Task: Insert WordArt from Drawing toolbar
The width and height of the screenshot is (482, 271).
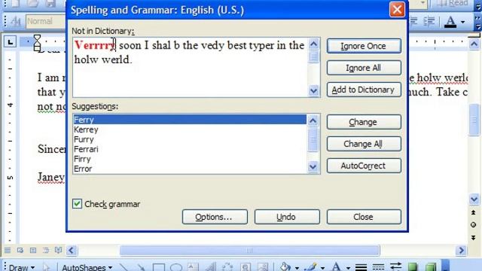Action: click(211, 266)
